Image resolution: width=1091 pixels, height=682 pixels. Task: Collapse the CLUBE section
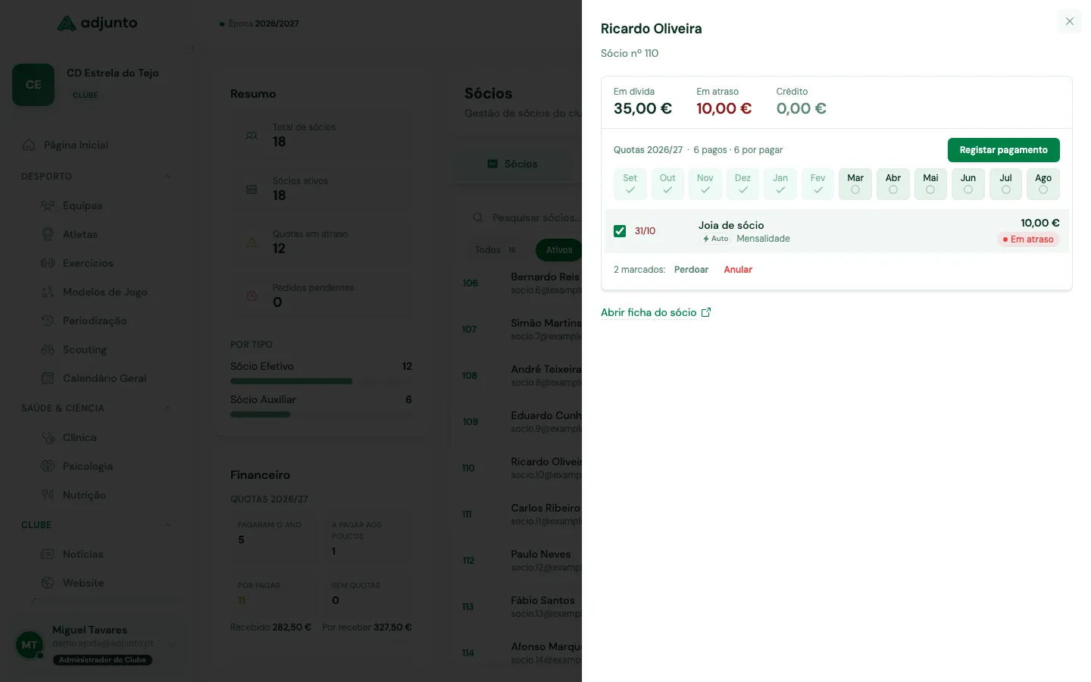point(167,525)
